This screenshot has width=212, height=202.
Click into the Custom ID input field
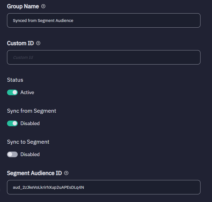point(103,57)
